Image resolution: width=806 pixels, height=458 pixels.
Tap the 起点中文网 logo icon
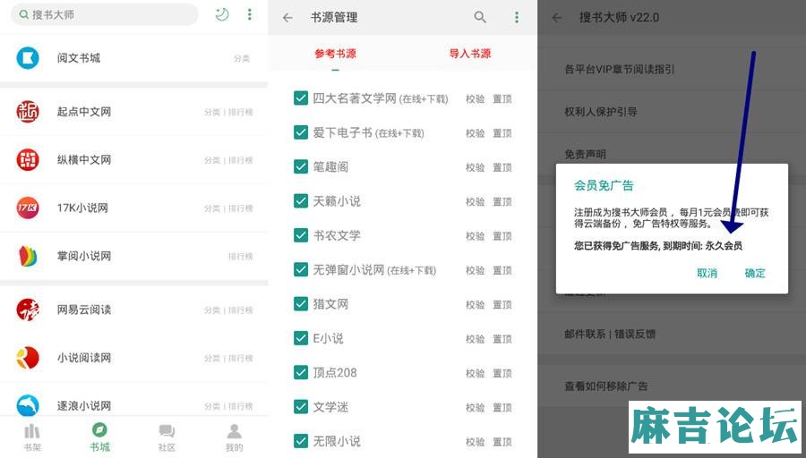(28, 112)
